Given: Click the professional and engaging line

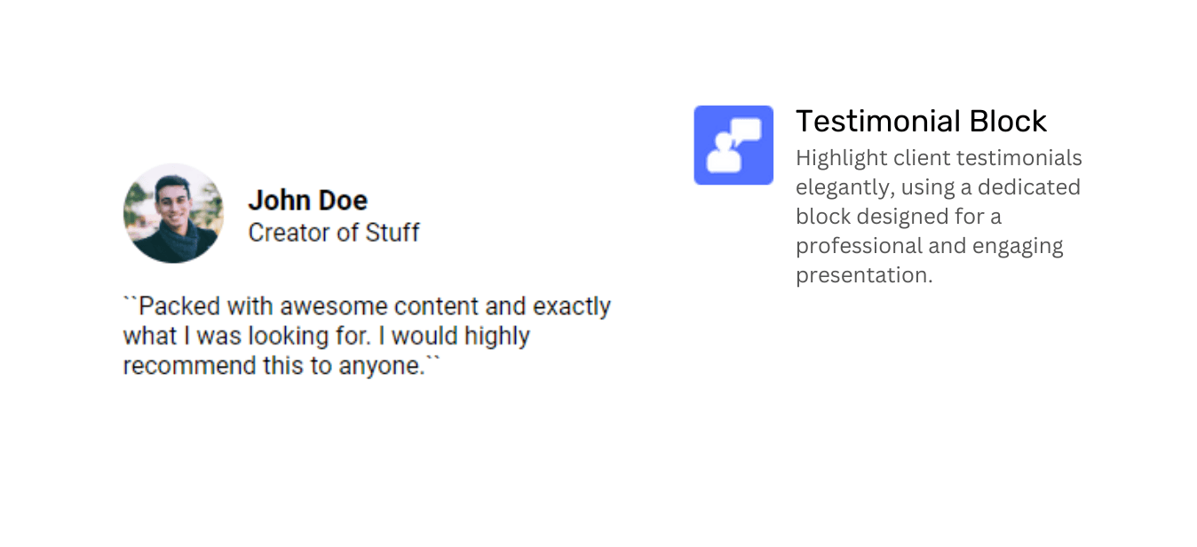Looking at the screenshot, I should (929, 246).
